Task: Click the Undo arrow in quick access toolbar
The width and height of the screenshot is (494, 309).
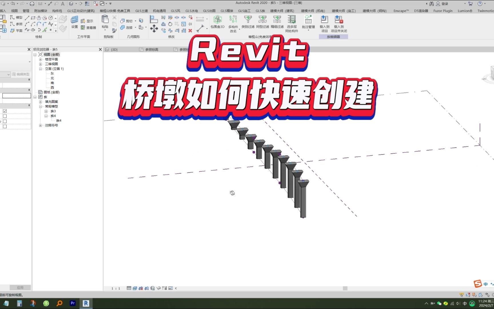Action: tap(13, 3)
